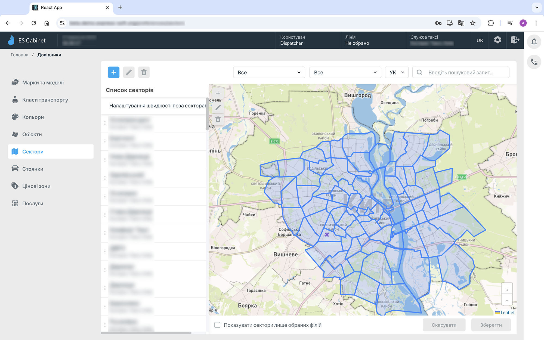Click the map draw polygon plus tool
This screenshot has width=544, height=340.
click(218, 93)
